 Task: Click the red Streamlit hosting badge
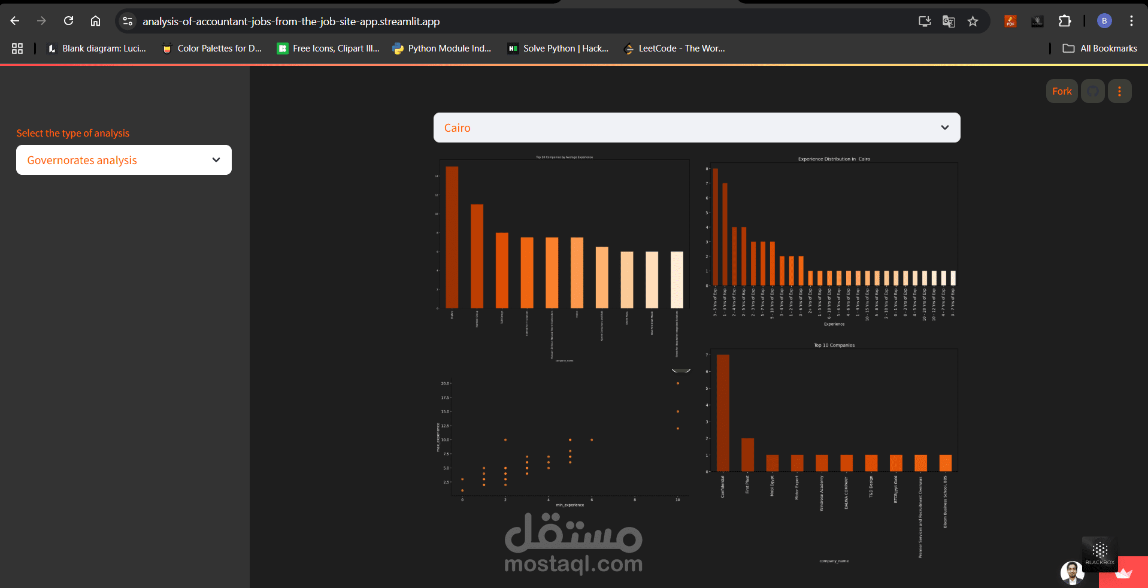1123,572
